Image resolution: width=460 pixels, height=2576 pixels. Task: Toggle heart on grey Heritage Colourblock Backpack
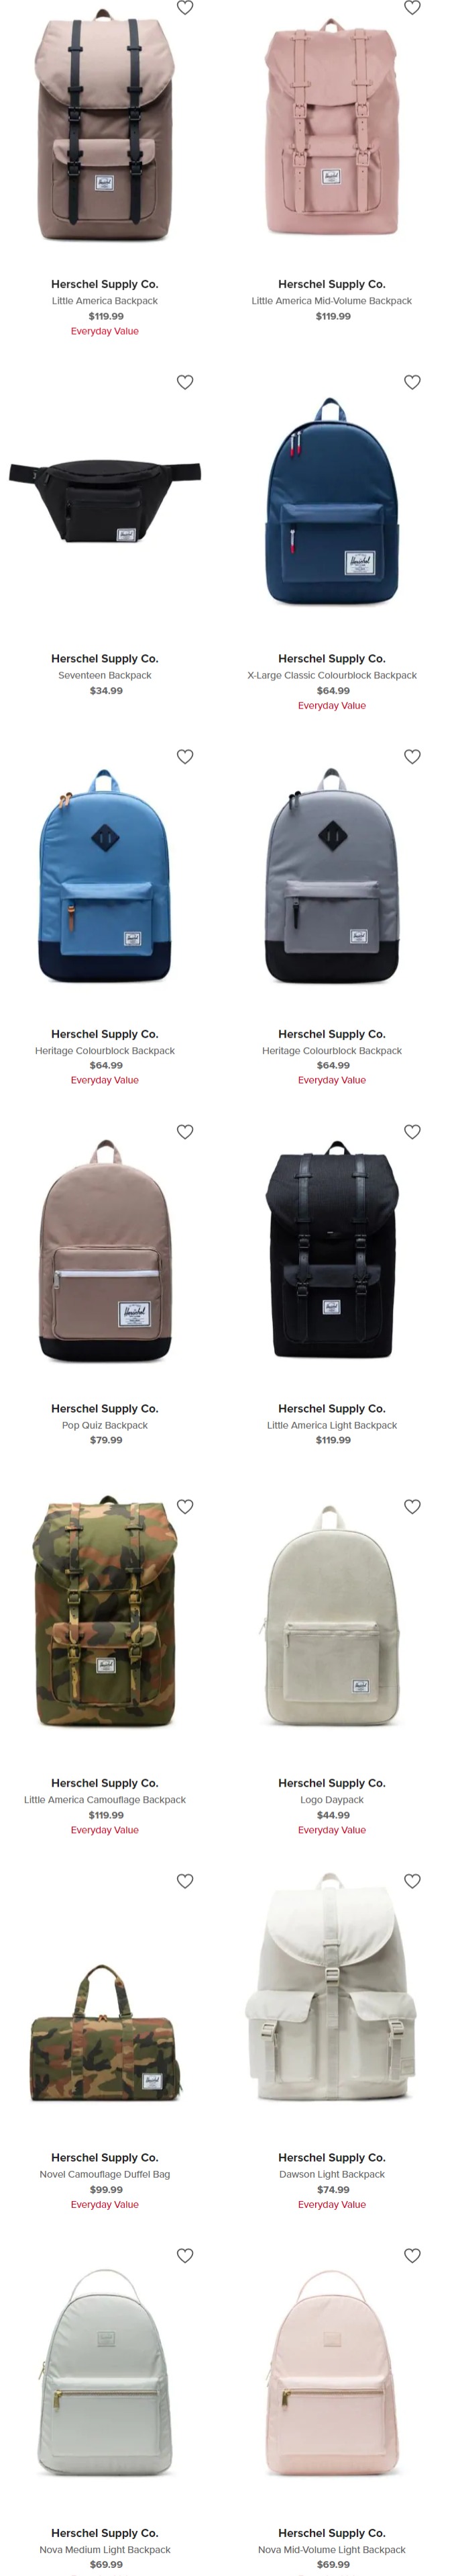[412, 757]
